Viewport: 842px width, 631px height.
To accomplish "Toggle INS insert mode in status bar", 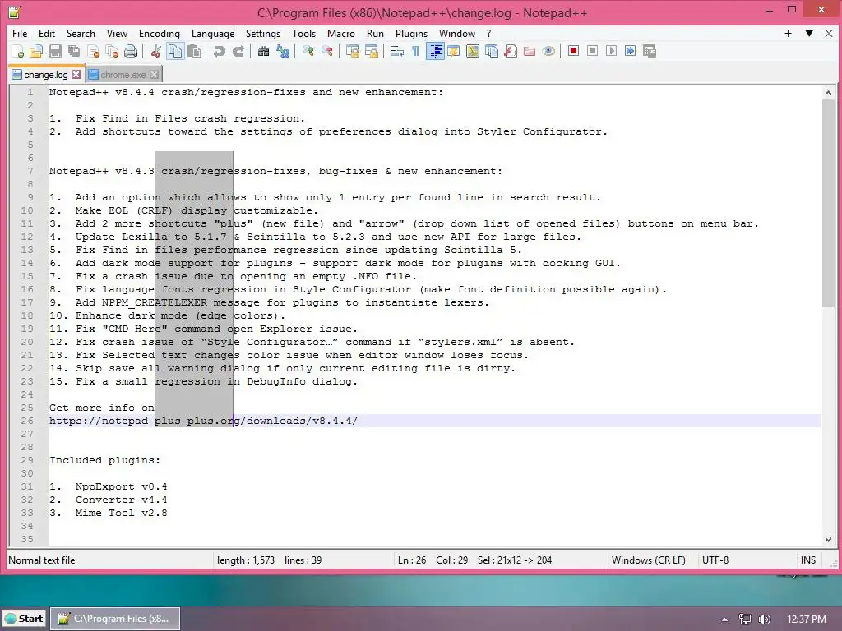I will point(808,560).
